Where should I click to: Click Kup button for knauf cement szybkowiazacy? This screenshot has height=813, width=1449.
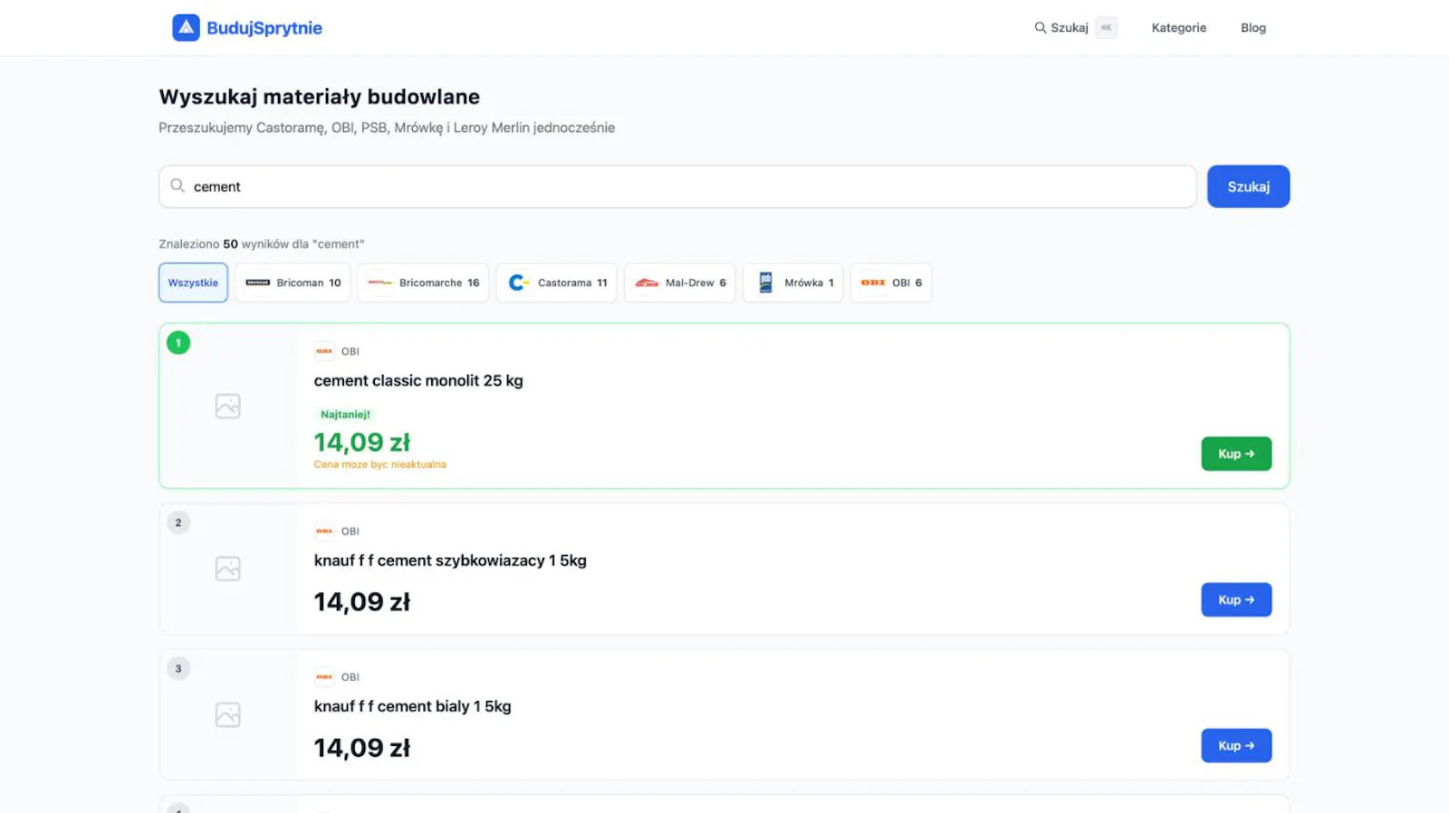pyautogui.click(x=1236, y=599)
